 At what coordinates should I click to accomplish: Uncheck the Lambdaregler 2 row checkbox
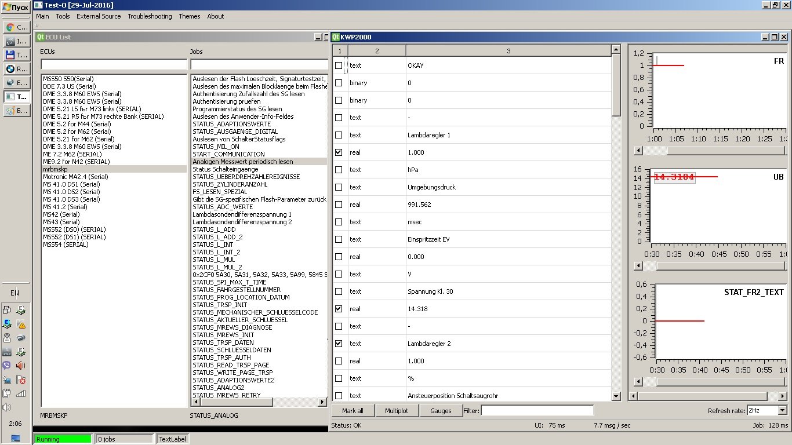tap(339, 344)
